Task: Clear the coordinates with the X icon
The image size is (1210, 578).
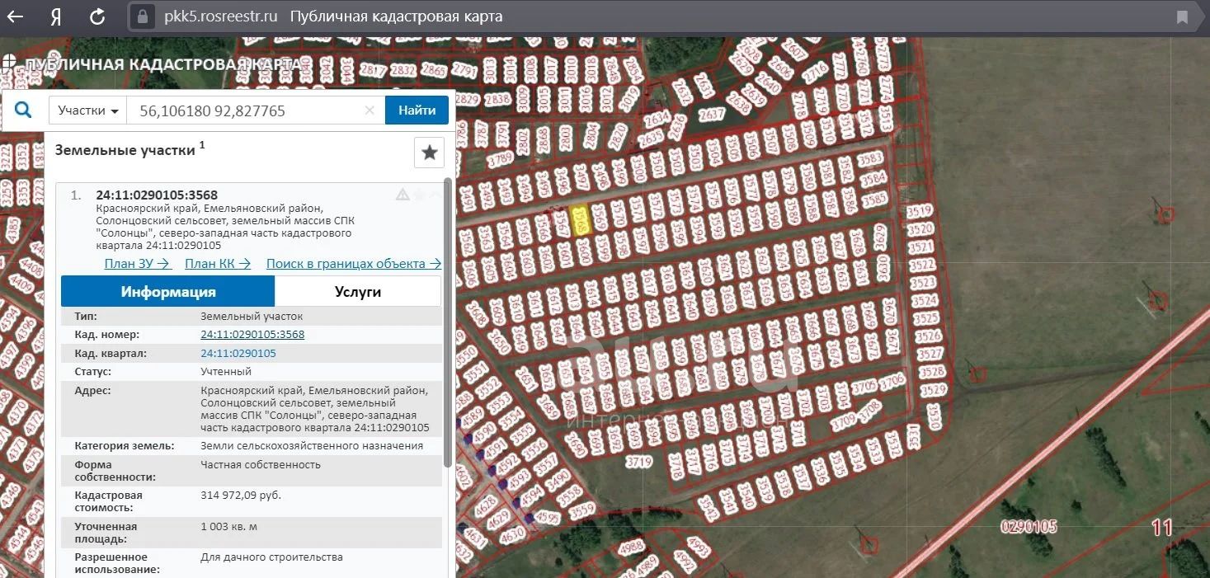Action: [370, 110]
